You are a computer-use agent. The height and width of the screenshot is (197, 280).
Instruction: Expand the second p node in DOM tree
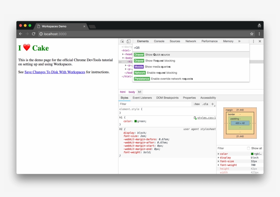[x=126, y=69]
